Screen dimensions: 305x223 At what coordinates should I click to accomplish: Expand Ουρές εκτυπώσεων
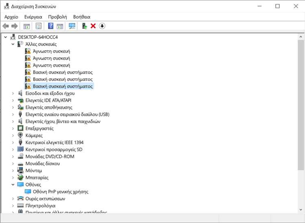(13, 199)
